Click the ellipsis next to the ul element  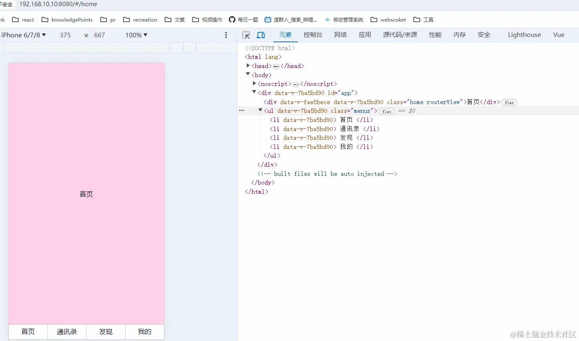(x=242, y=111)
